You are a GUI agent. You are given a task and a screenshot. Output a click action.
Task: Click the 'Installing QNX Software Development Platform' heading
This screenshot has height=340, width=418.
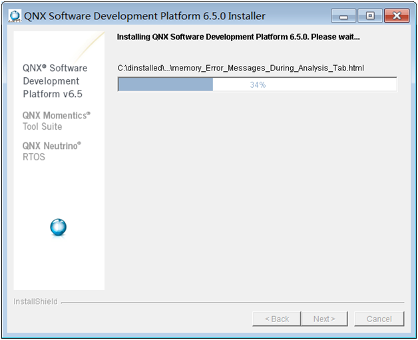(x=238, y=37)
